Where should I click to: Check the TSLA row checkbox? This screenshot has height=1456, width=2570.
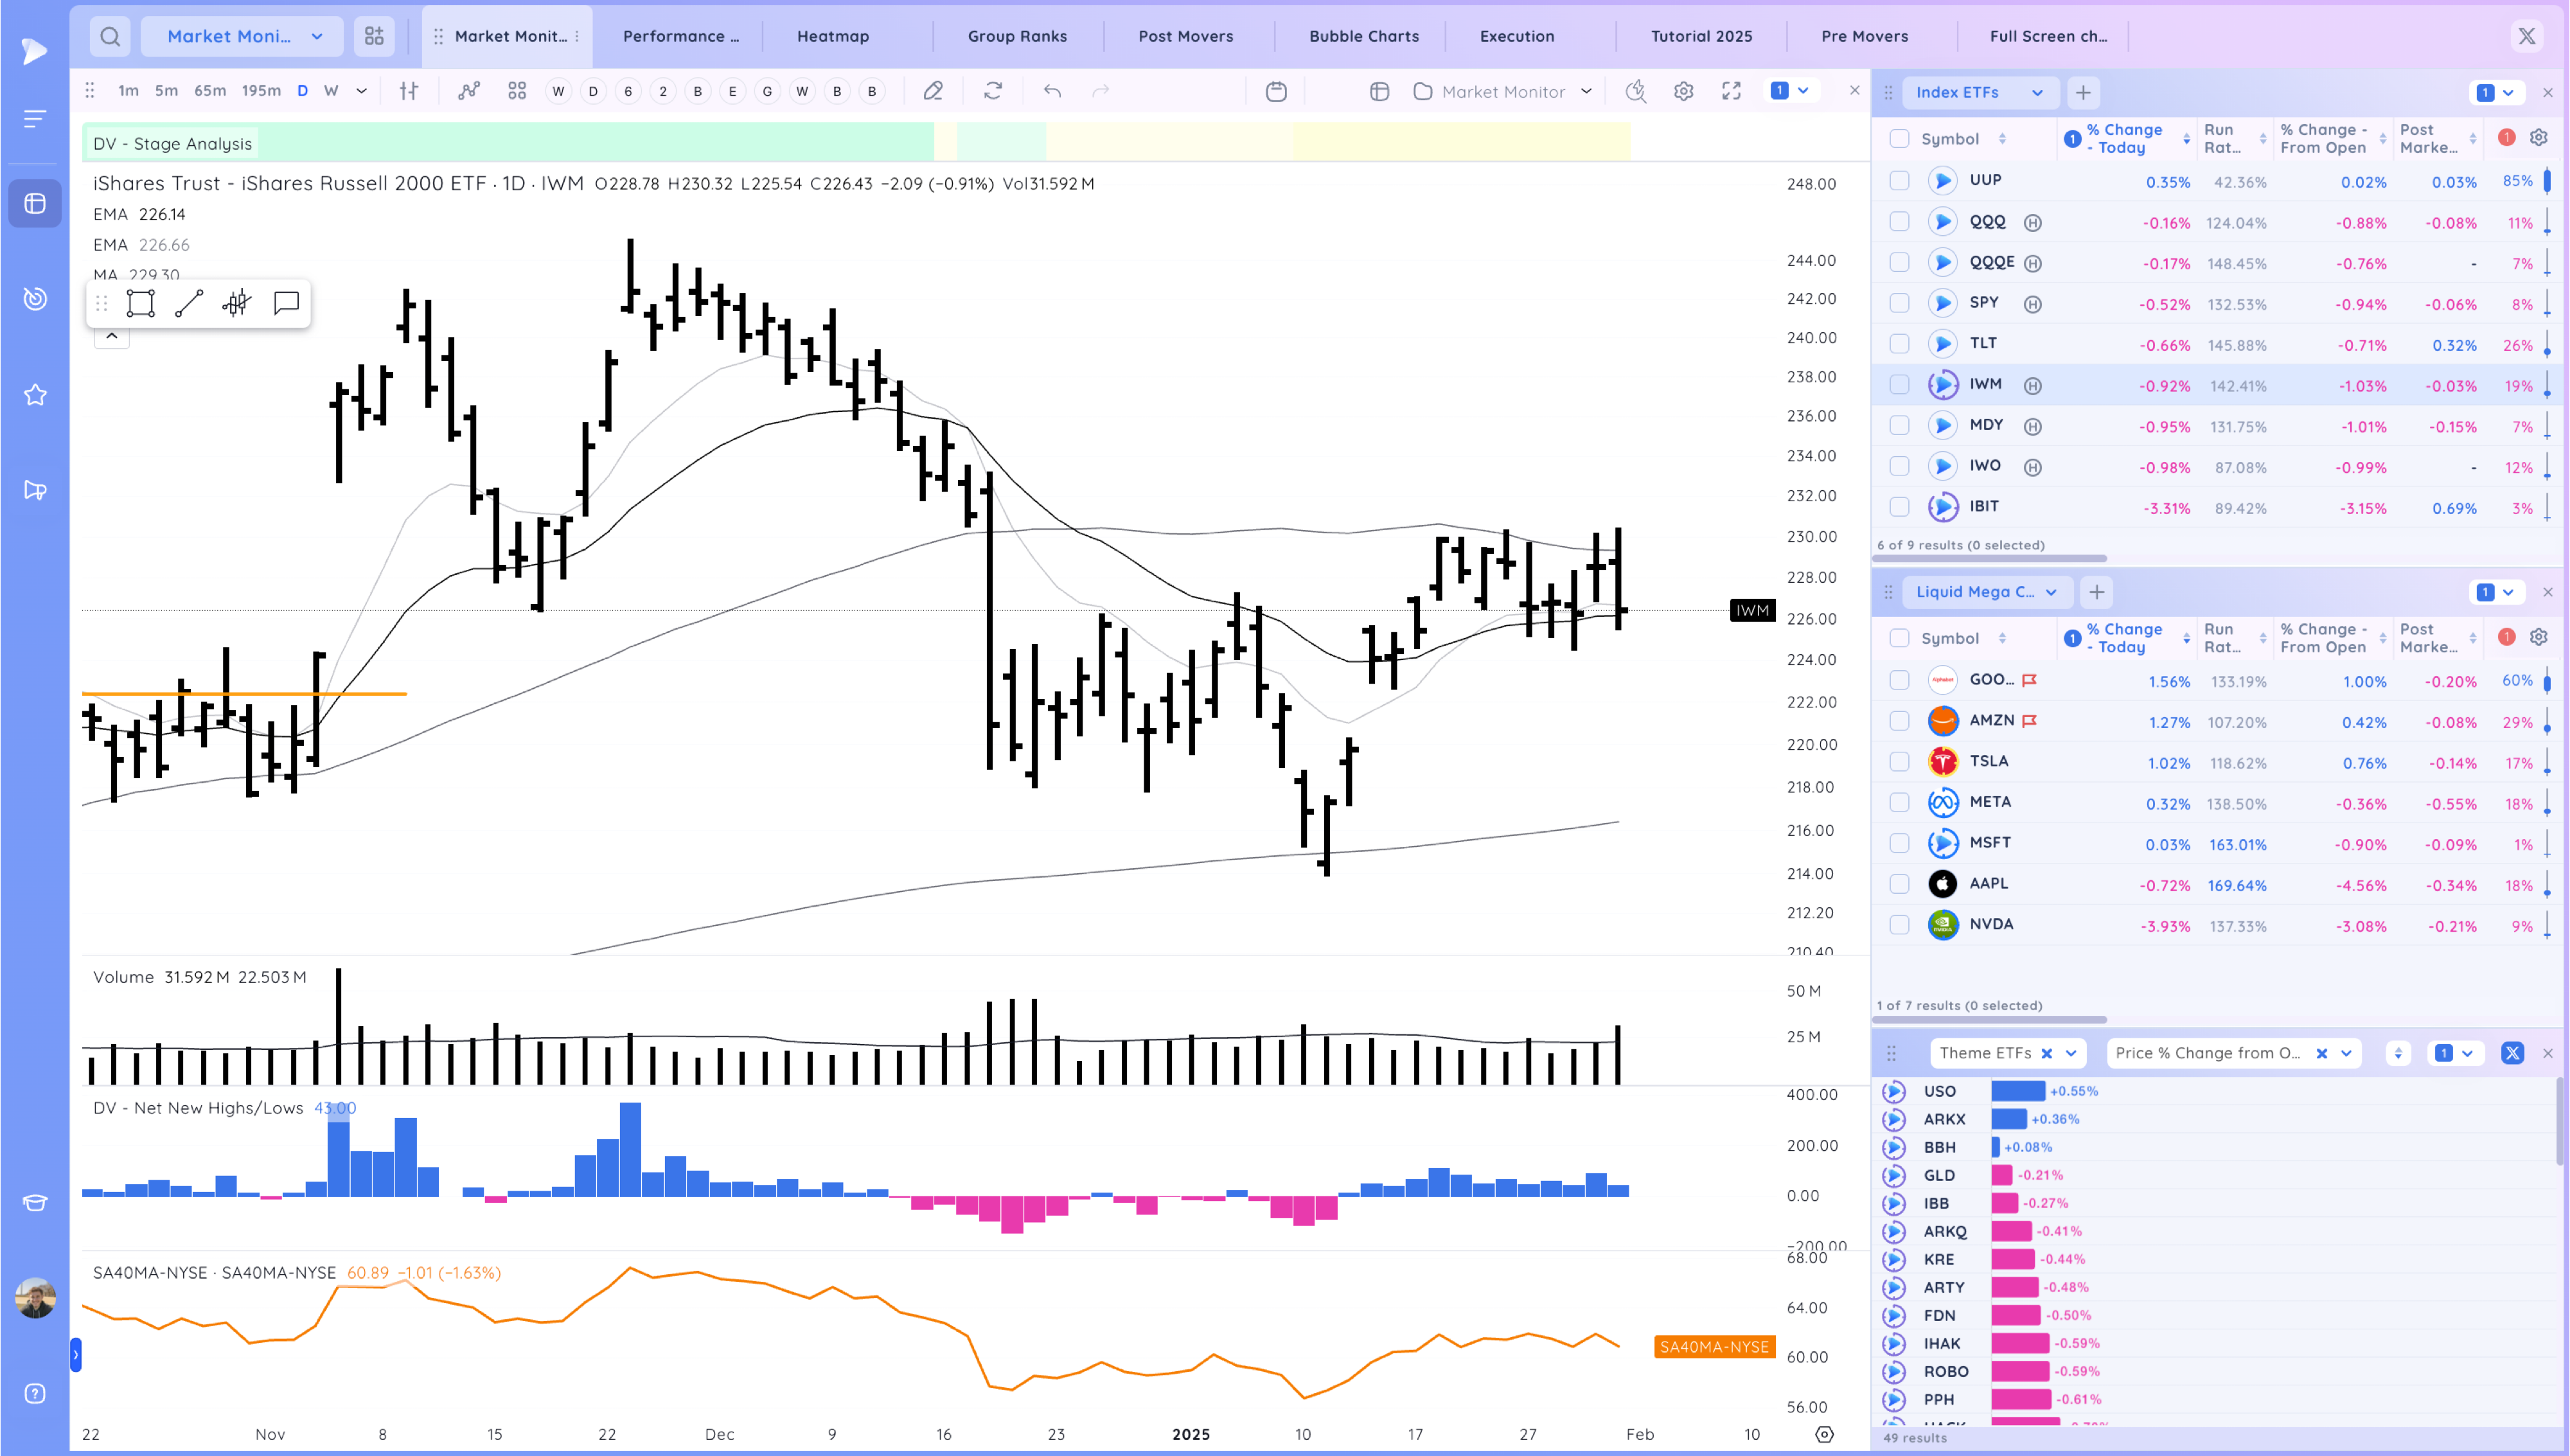(x=1899, y=762)
